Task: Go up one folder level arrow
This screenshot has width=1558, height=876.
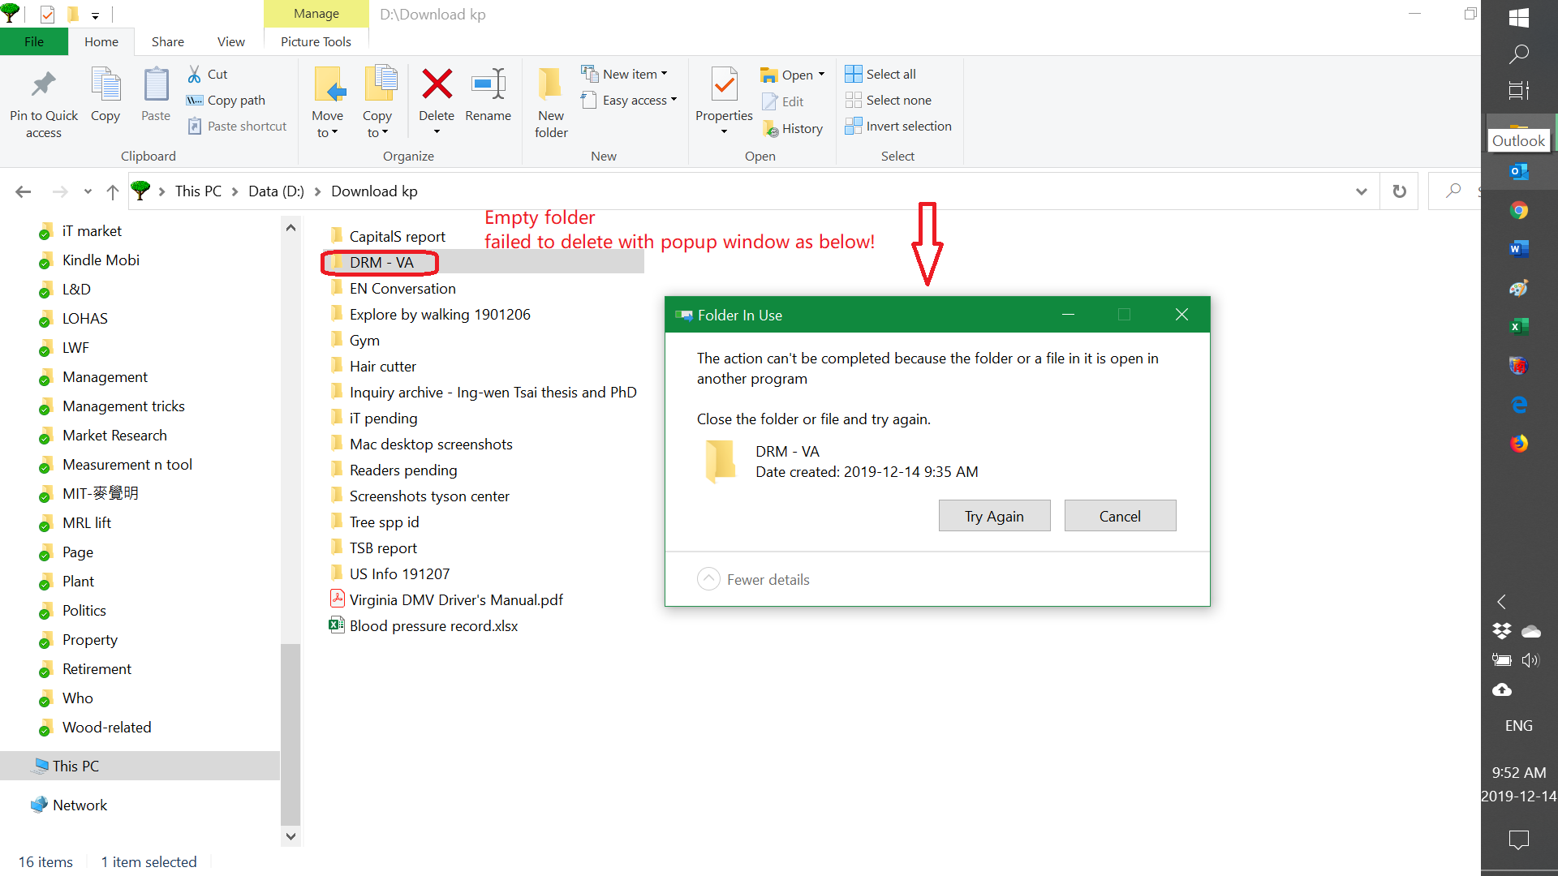Action: [x=113, y=191]
